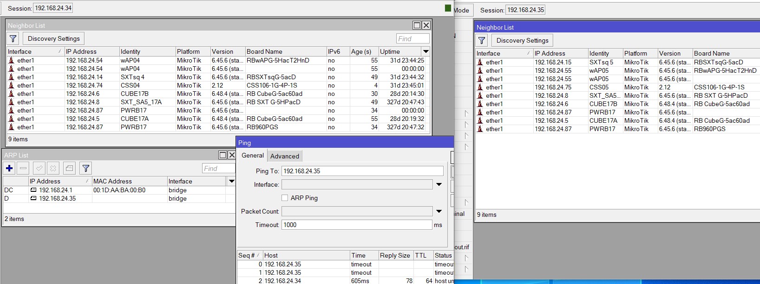Click Find field in left Neighbor List
This screenshot has height=284, width=760.
[x=413, y=39]
